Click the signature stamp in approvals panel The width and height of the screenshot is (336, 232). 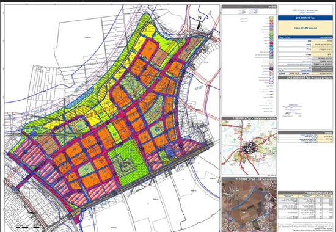pos(293,111)
